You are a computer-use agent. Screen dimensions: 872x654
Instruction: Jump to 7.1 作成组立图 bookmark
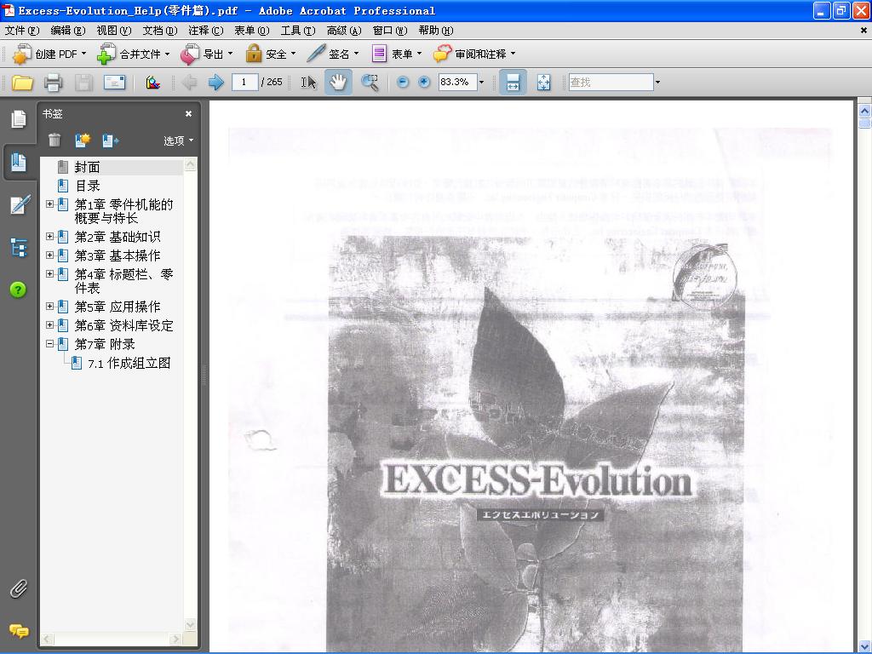point(129,363)
